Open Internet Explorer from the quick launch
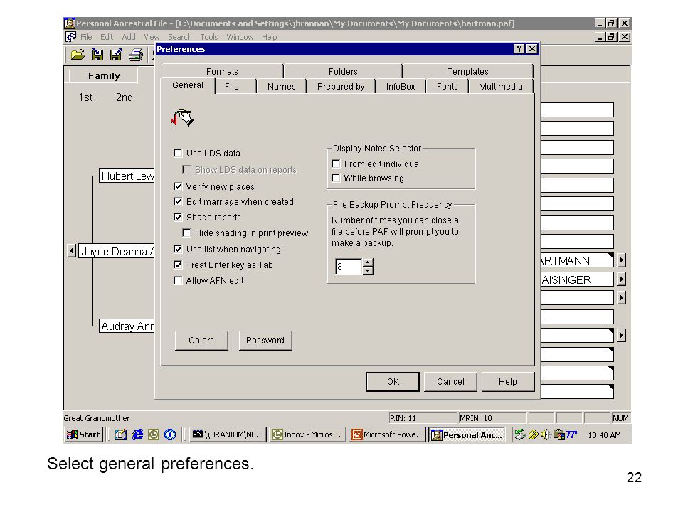This screenshot has width=683, height=512. point(137,434)
